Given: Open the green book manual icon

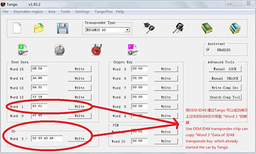Looking at the screenshot, I should tap(207, 28).
